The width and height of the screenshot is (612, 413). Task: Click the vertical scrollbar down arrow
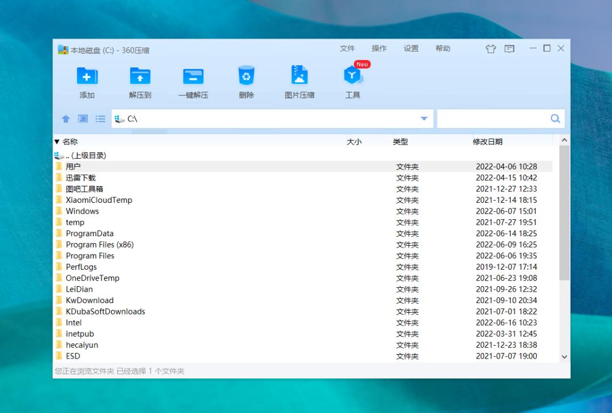[564, 356]
